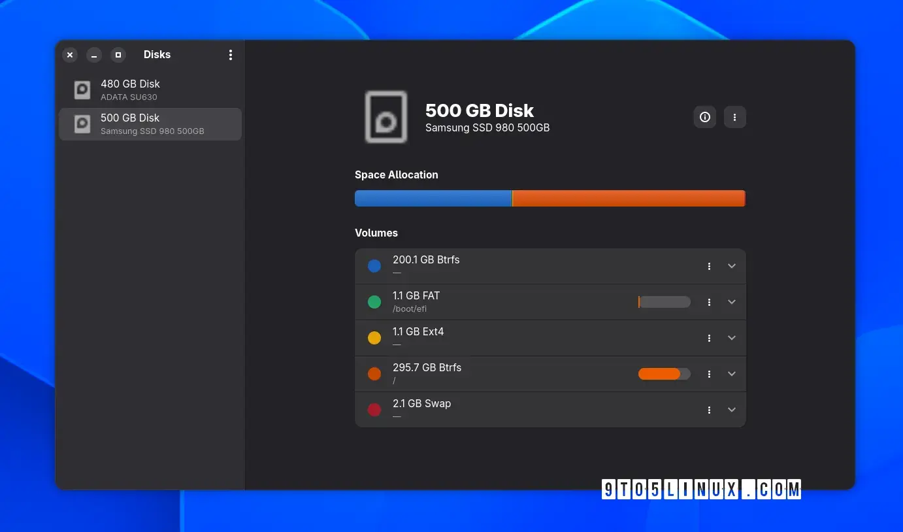The image size is (903, 532).
Task: Click the orange dot of 295.7 GB Btrfs
Action: coord(374,374)
